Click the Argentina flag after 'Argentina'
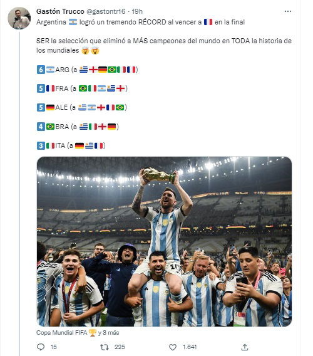Screen dimensions: 313x356 click(73, 22)
